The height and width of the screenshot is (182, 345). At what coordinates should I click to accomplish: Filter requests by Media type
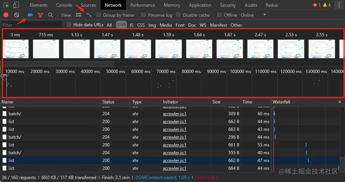166,25
